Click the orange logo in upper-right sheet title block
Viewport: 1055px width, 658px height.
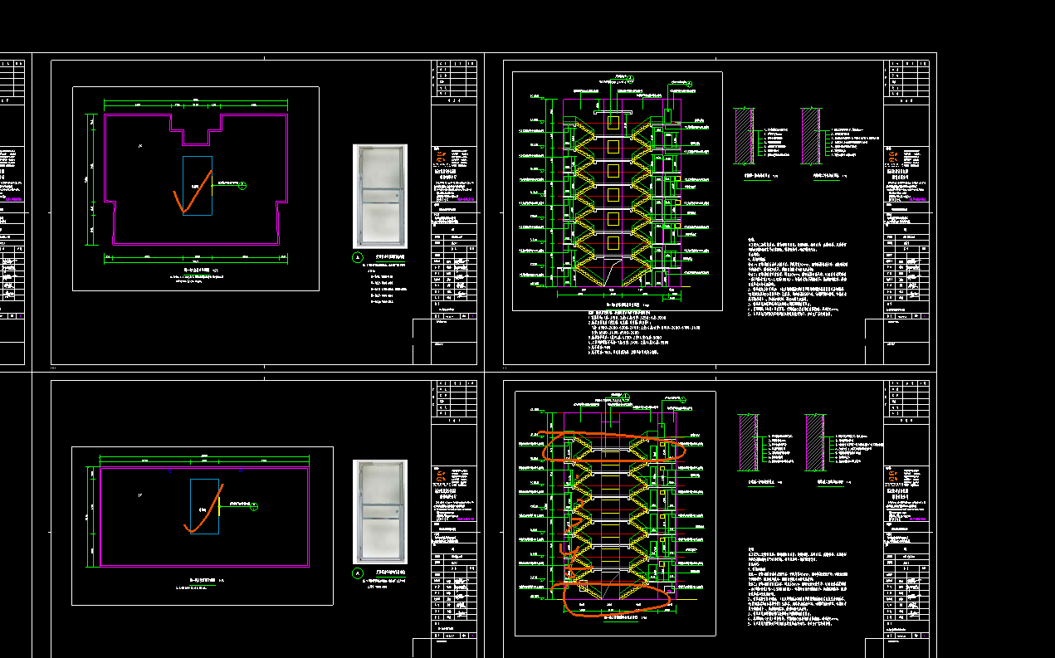coord(891,158)
